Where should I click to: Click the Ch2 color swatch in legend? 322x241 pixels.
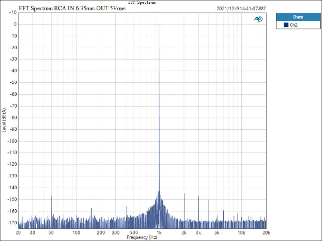(x=286, y=25)
